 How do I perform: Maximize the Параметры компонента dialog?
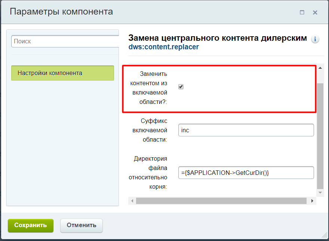click(302, 12)
